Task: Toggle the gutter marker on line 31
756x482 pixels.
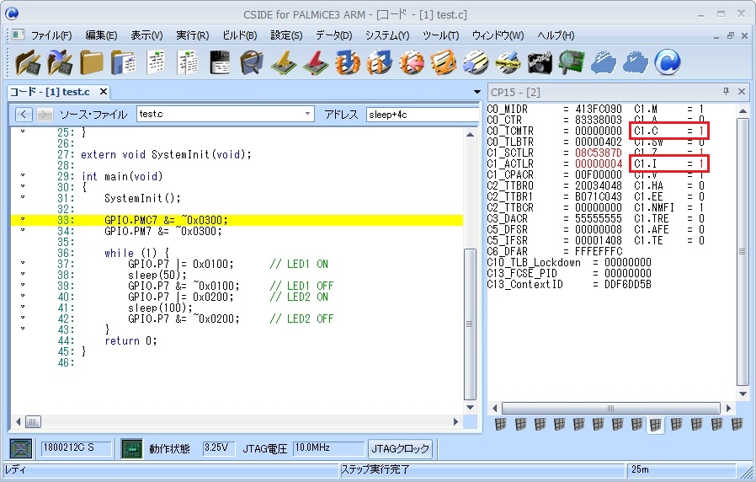Action: click(22, 197)
